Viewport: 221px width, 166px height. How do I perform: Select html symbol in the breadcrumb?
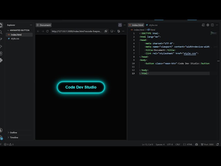tap(151, 30)
